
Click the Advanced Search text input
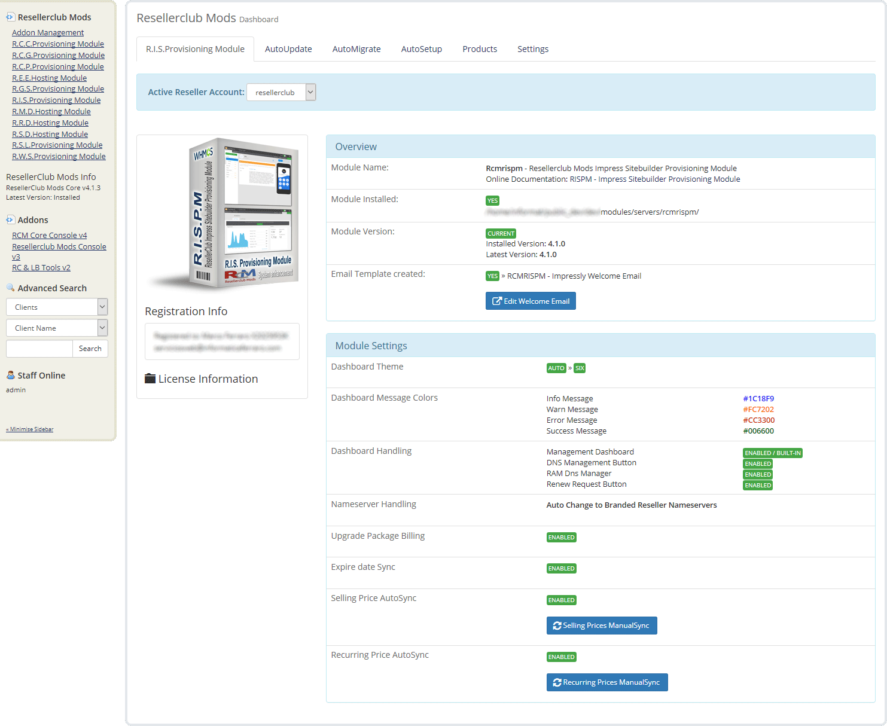(x=39, y=349)
